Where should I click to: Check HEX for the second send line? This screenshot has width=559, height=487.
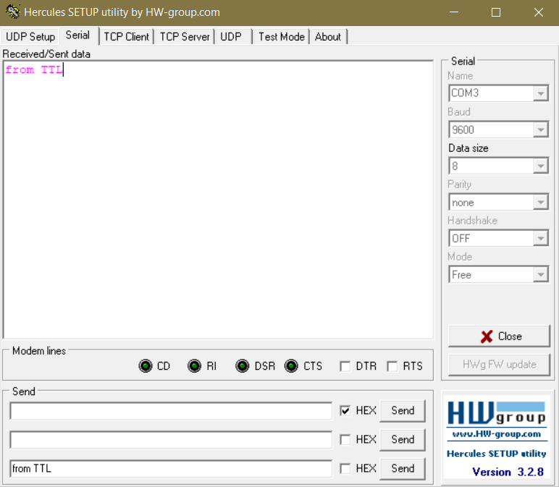(x=345, y=440)
